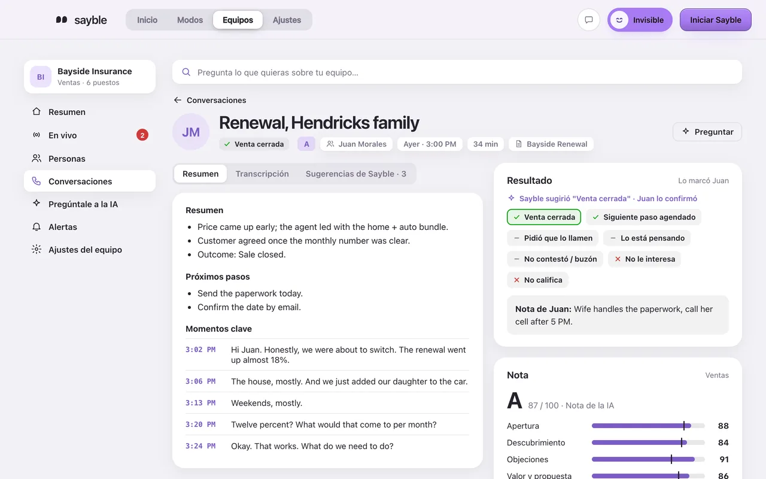766x479 pixels.
Task: Click the Preguntar button
Action: 707,132
